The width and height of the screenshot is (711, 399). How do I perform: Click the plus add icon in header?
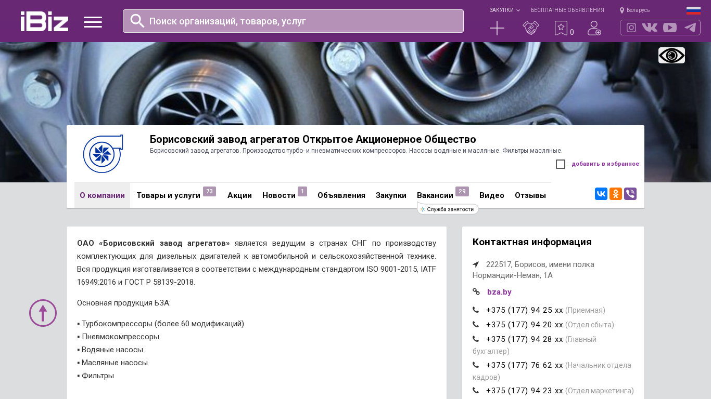point(497,28)
